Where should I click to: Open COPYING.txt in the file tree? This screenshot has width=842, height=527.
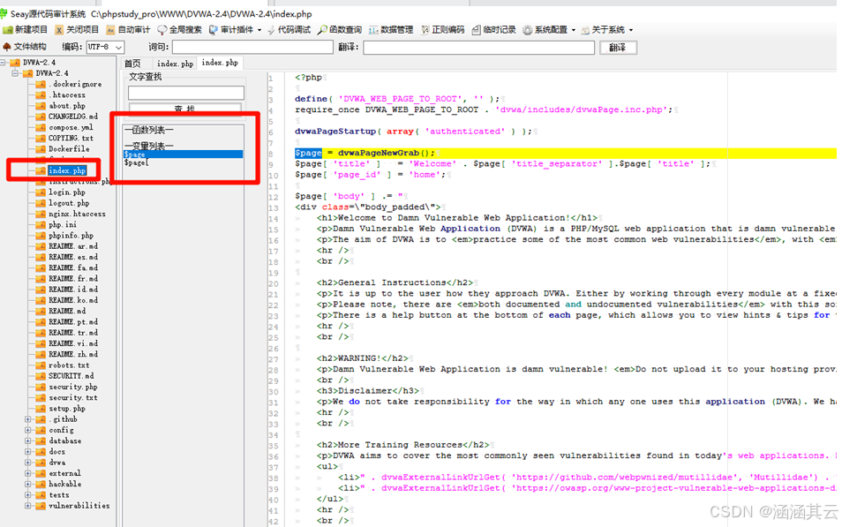pos(71,138)
